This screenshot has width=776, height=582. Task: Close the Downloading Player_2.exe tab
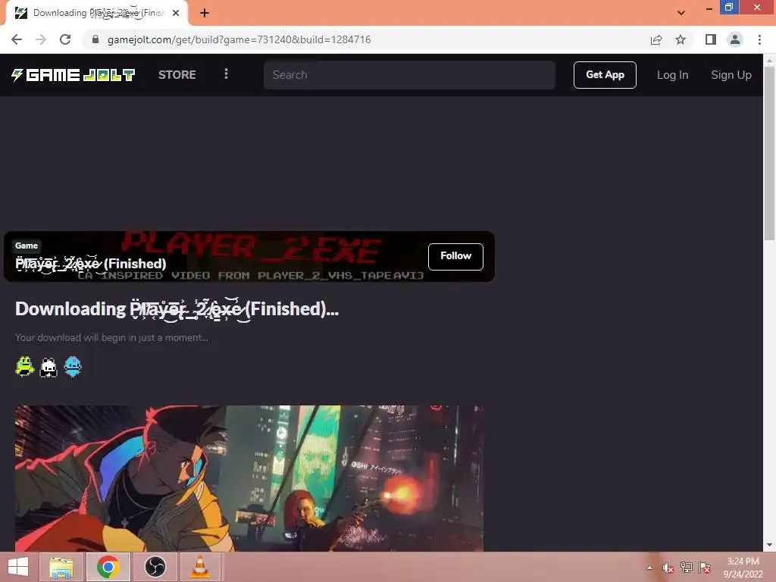[x=176, y=13]
